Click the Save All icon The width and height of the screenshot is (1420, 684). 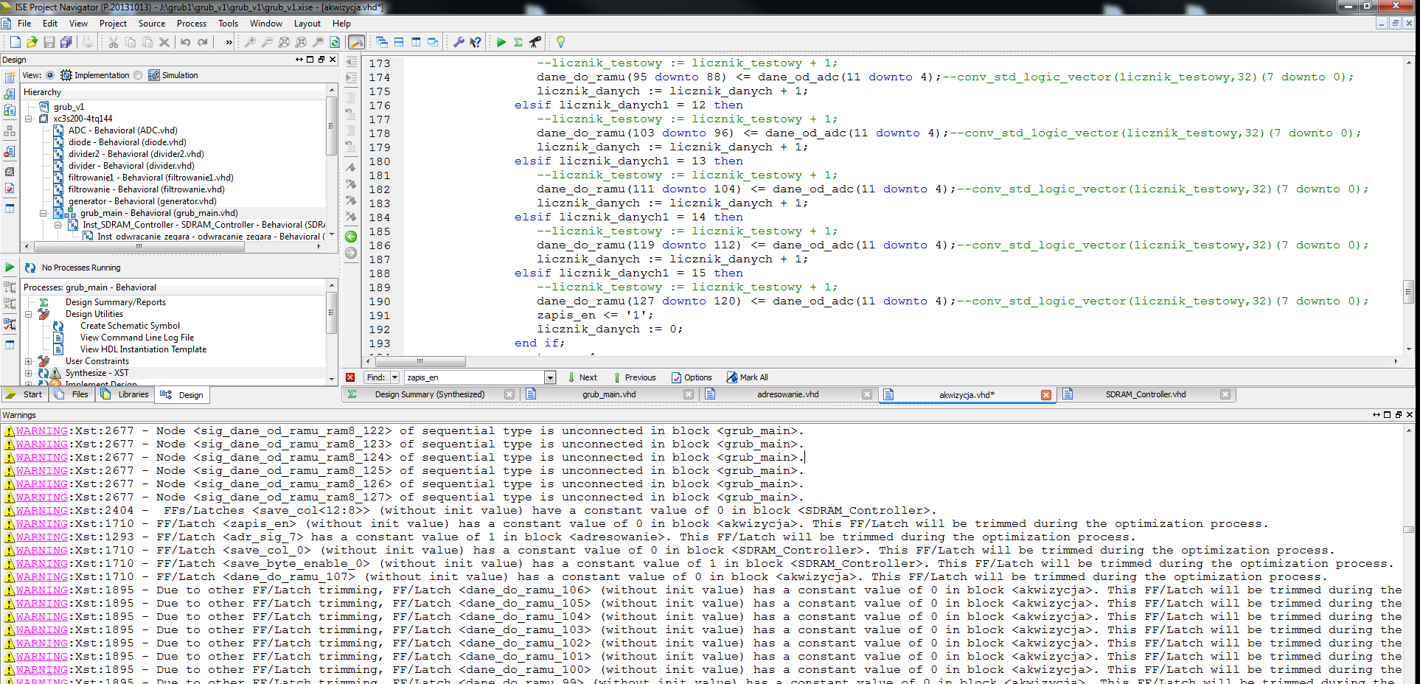(x=66, y=42)
